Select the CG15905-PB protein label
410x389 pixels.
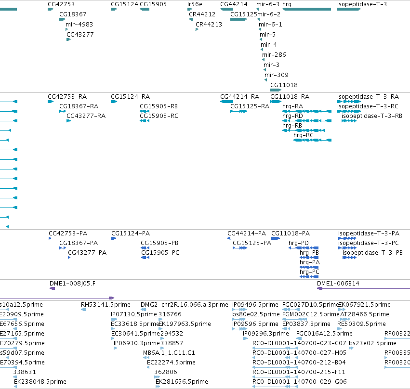click(x=159, y=243)
